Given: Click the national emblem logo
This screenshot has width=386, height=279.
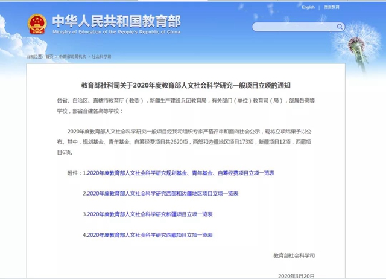Looking at the screenshot, I should (x=37, y=24).
